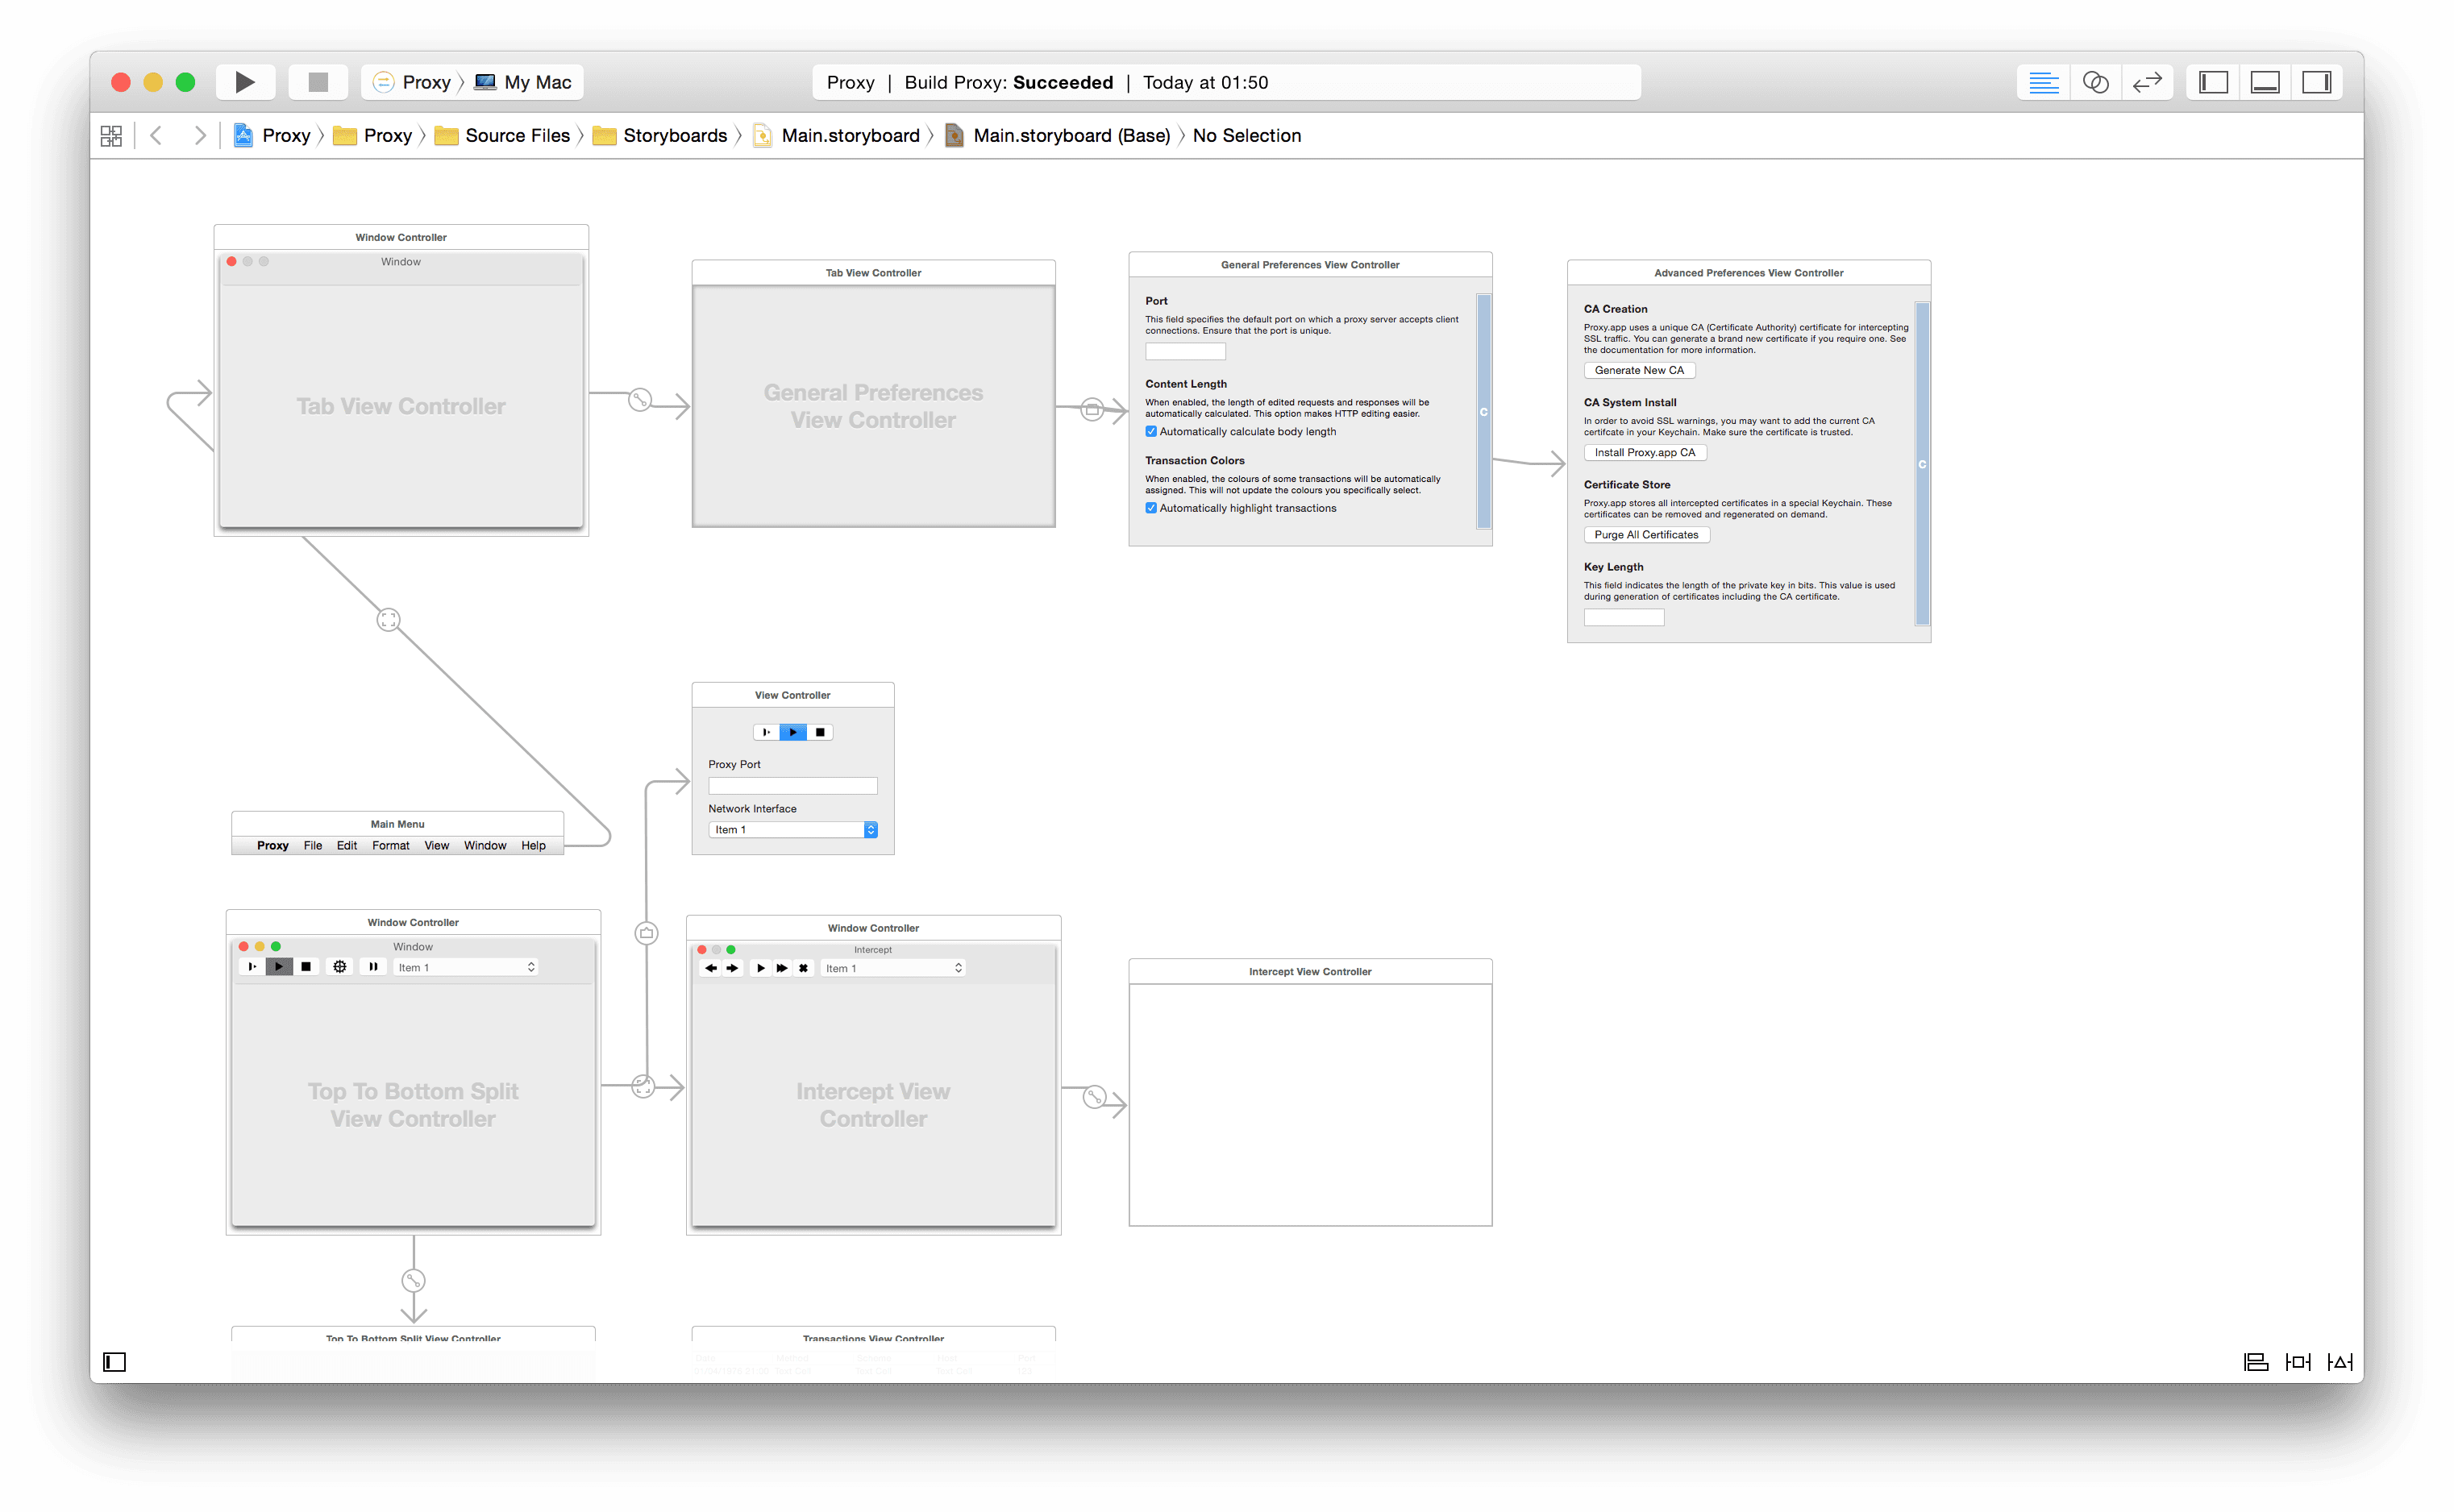This screenshot has height=1512, width=2454.
Task: Open the Pin constraints tool
Action: click(x=2298, y=1362)
